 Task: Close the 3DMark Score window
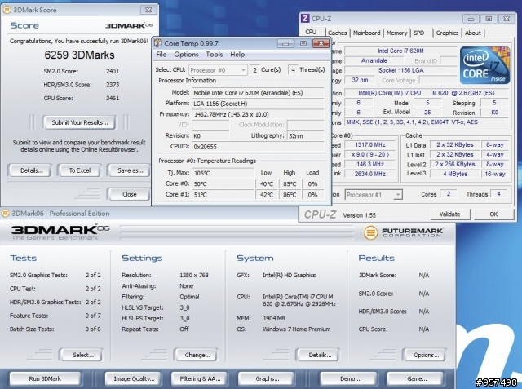coord(148,10)
